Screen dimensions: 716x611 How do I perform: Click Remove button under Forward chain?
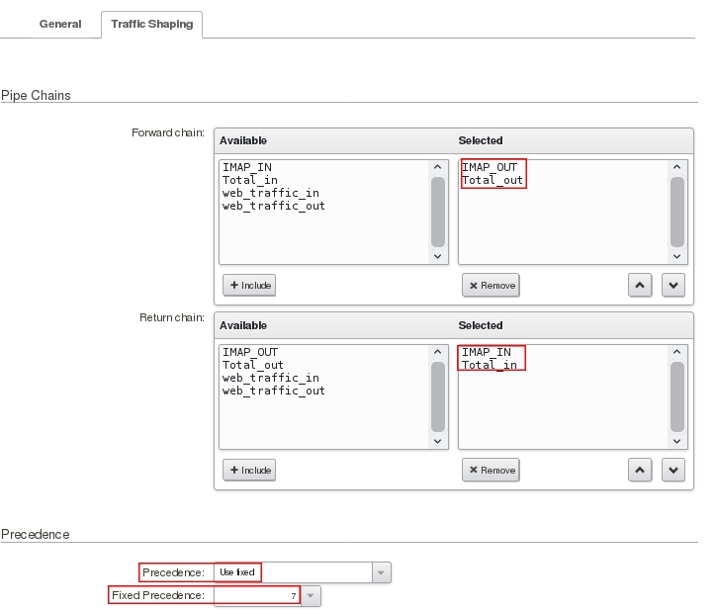(x=491, y=285)
